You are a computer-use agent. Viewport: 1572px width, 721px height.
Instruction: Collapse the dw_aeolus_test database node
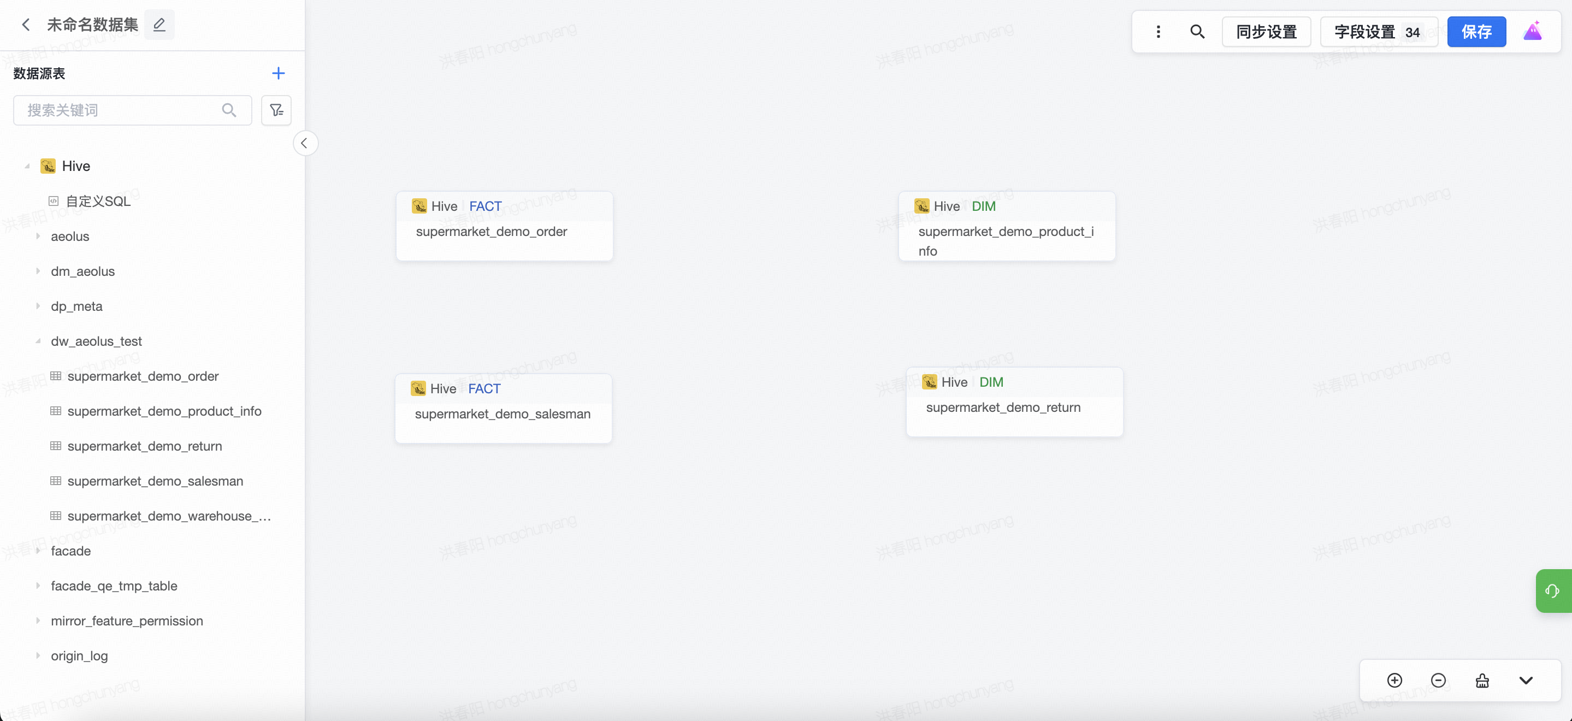tap(38, 341)
